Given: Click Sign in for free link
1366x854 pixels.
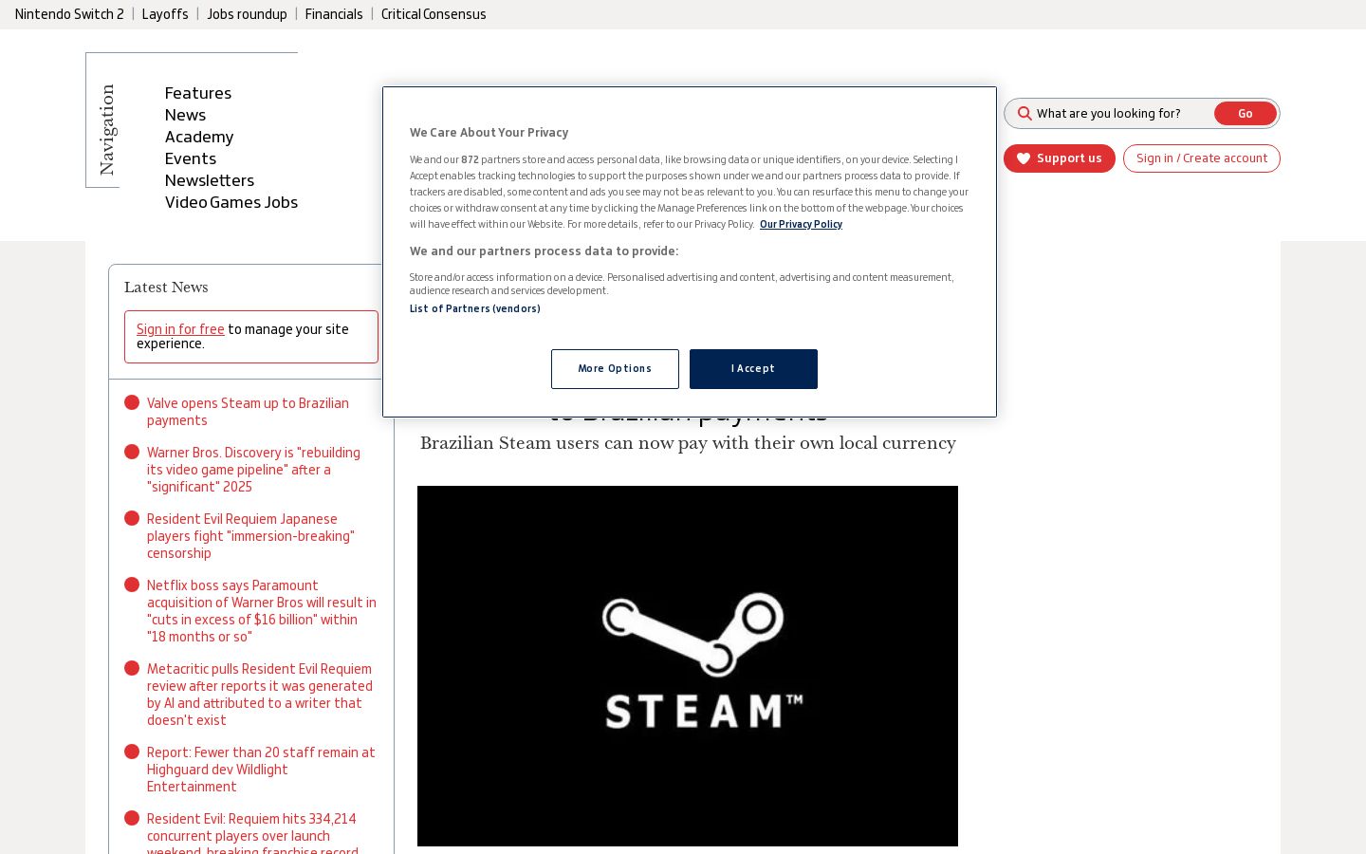Looking at the screenshot, I should click(180, 329).
